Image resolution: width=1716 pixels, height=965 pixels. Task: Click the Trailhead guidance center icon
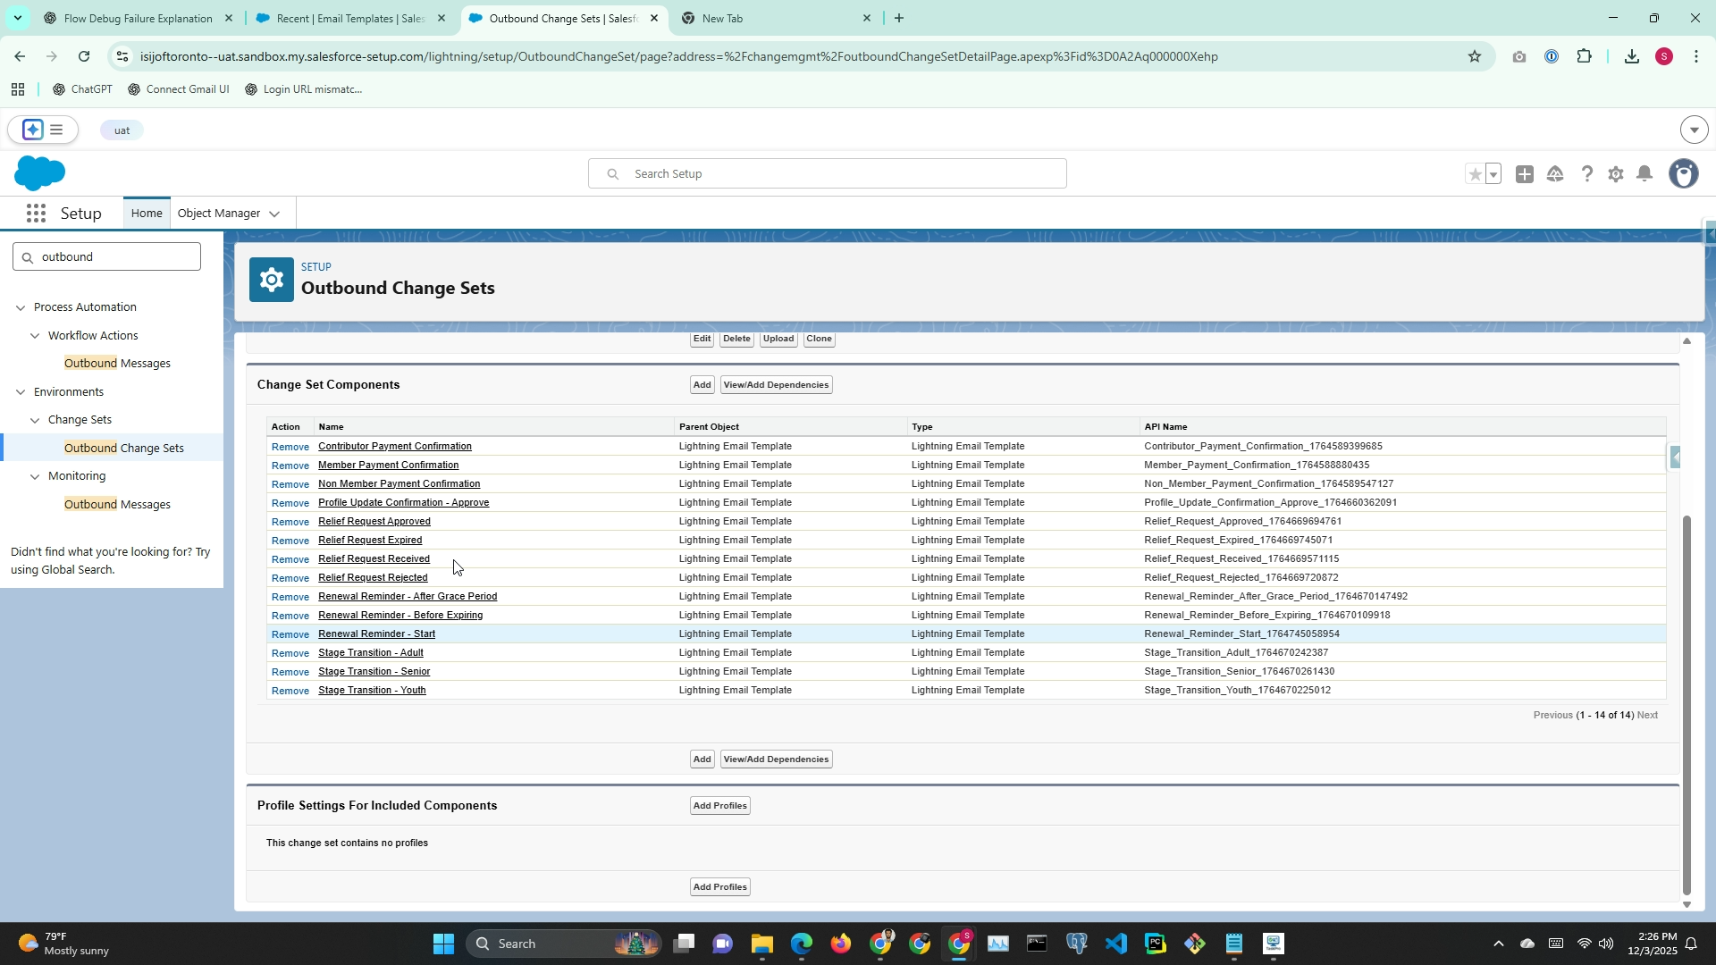coord(1555,174)
